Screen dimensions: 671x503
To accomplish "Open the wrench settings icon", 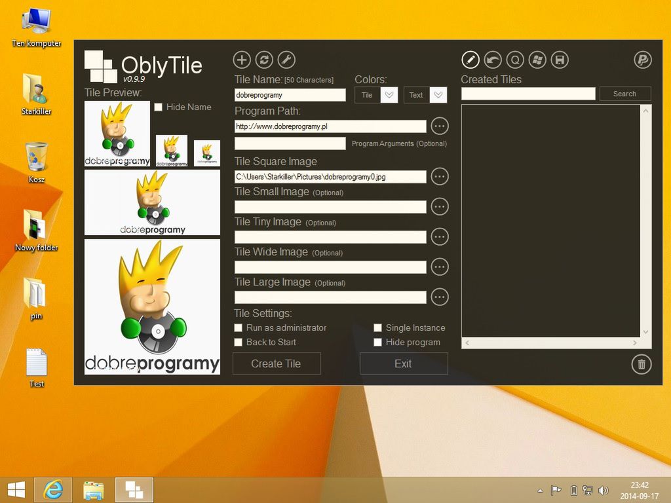I will tap(286, 60).
